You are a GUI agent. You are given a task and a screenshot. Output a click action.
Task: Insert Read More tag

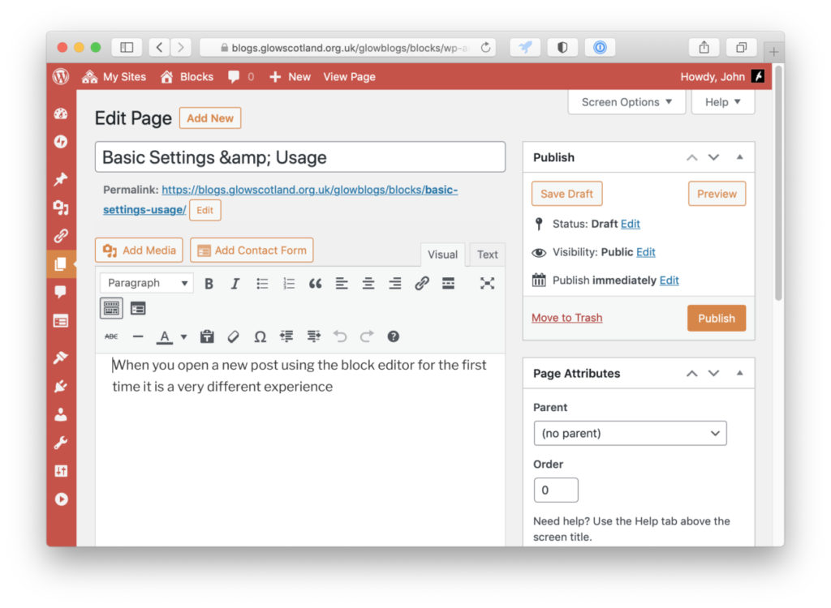coord(448,284)
